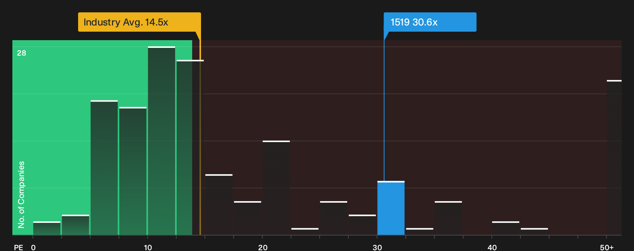Click the Industry Avg. 14.5x label
The image size is (634, 251).
tap(140, 22)
